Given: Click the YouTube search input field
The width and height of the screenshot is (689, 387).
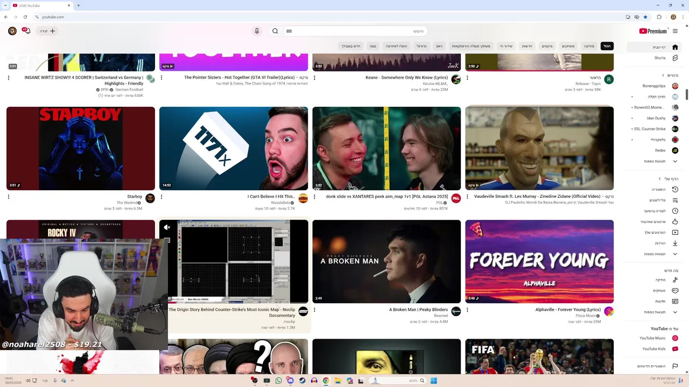Looking at the screenshot, I should point(356,31).
